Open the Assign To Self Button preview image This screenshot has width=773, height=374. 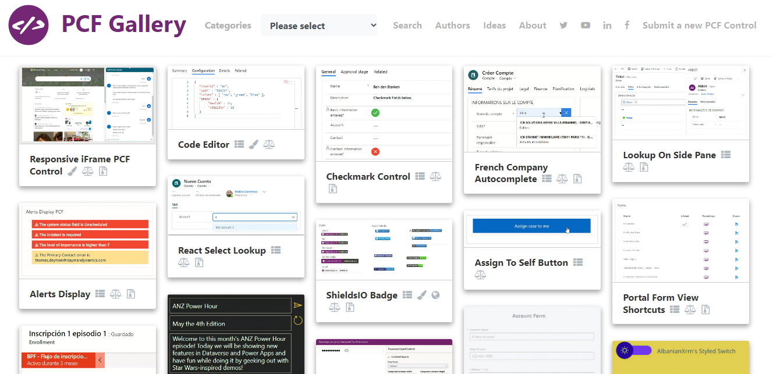click(531, 227)
